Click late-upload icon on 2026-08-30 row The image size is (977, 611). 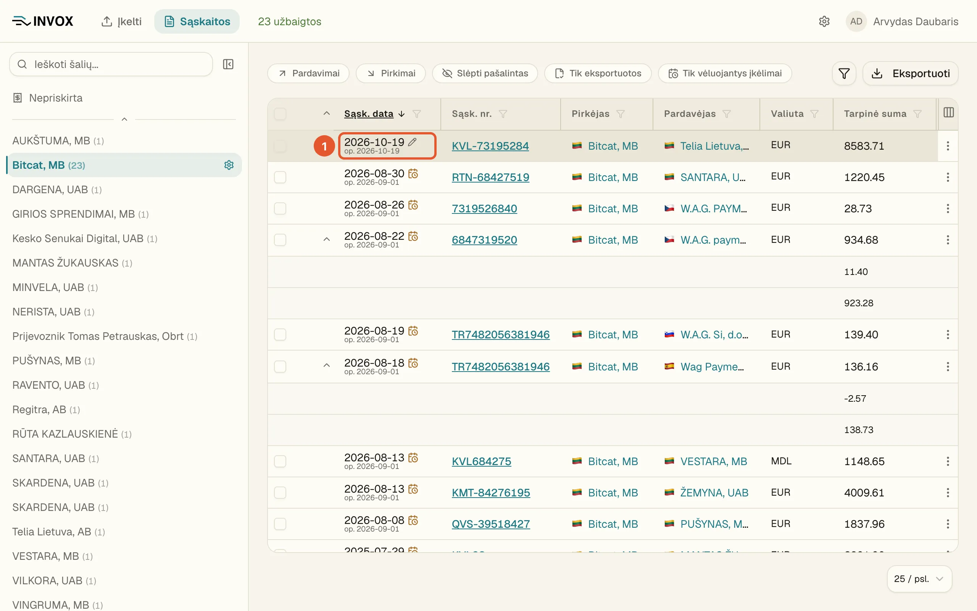tap(413, 173)
